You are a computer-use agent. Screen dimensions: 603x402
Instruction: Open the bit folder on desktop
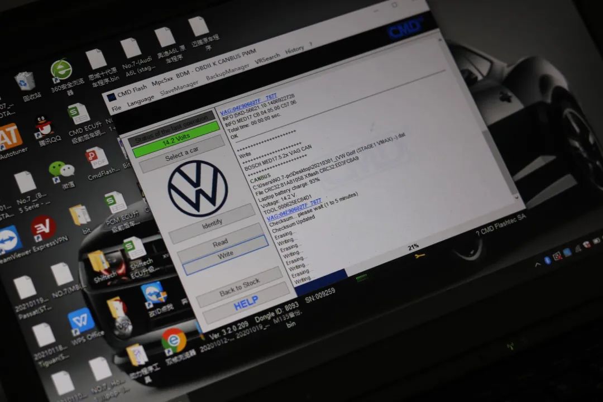pyautogui.click(x=79, y=214)
